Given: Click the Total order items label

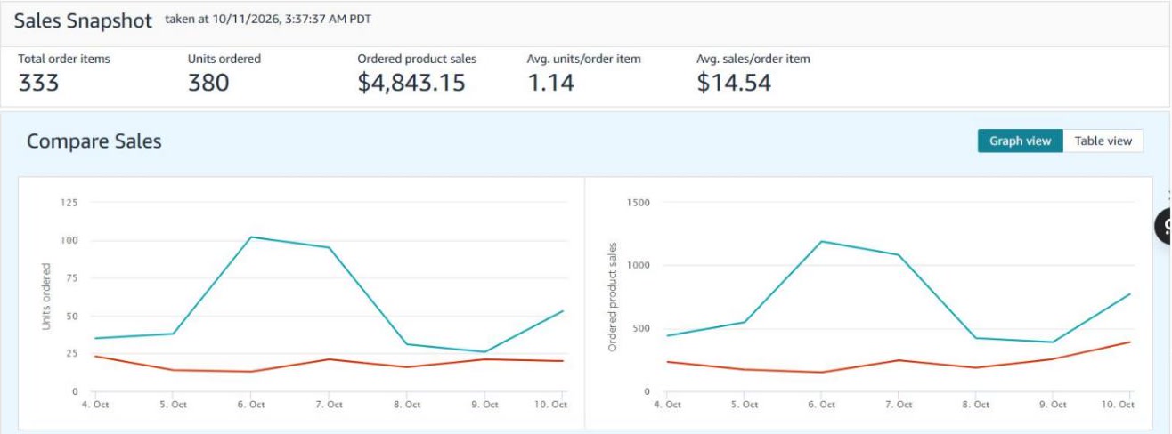Looking at the screenshot, I should (64, 59).
